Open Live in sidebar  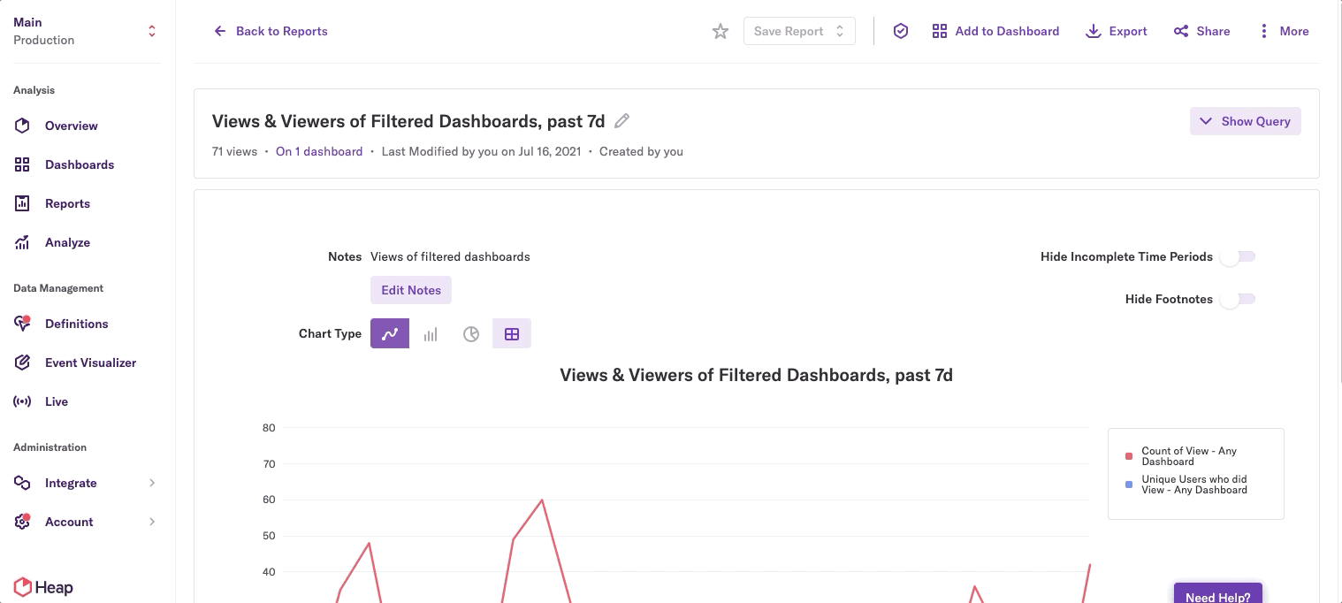tap(57, 401)
